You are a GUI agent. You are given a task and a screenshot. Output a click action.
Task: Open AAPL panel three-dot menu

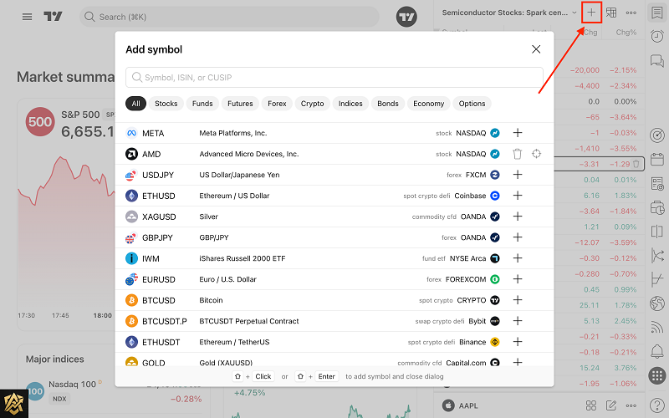pos(631,405)
